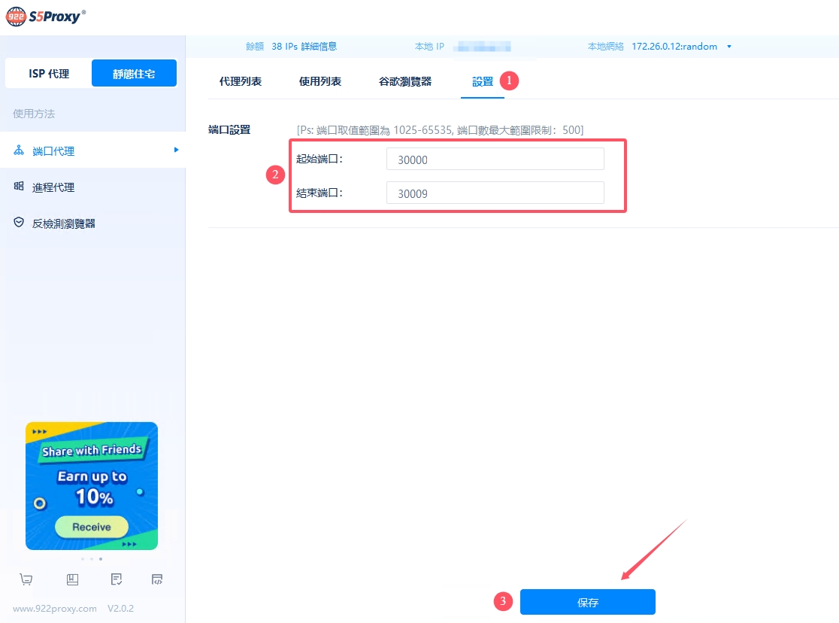The width and height of the screenshot is (839, 623).
Task: Switch to the 谷歌瀏覽器 tab
Action: [405, 81]
